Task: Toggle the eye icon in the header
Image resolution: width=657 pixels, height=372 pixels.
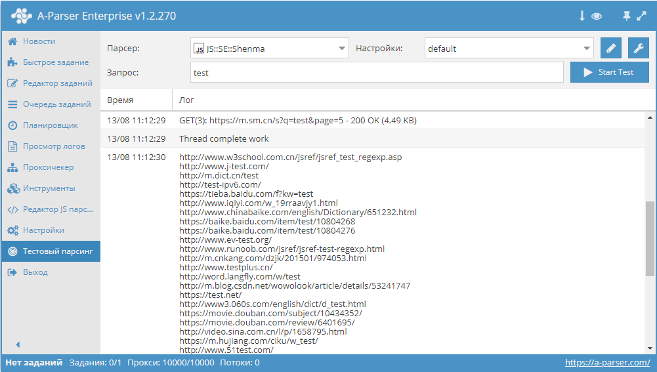Action: coord(597,16)
